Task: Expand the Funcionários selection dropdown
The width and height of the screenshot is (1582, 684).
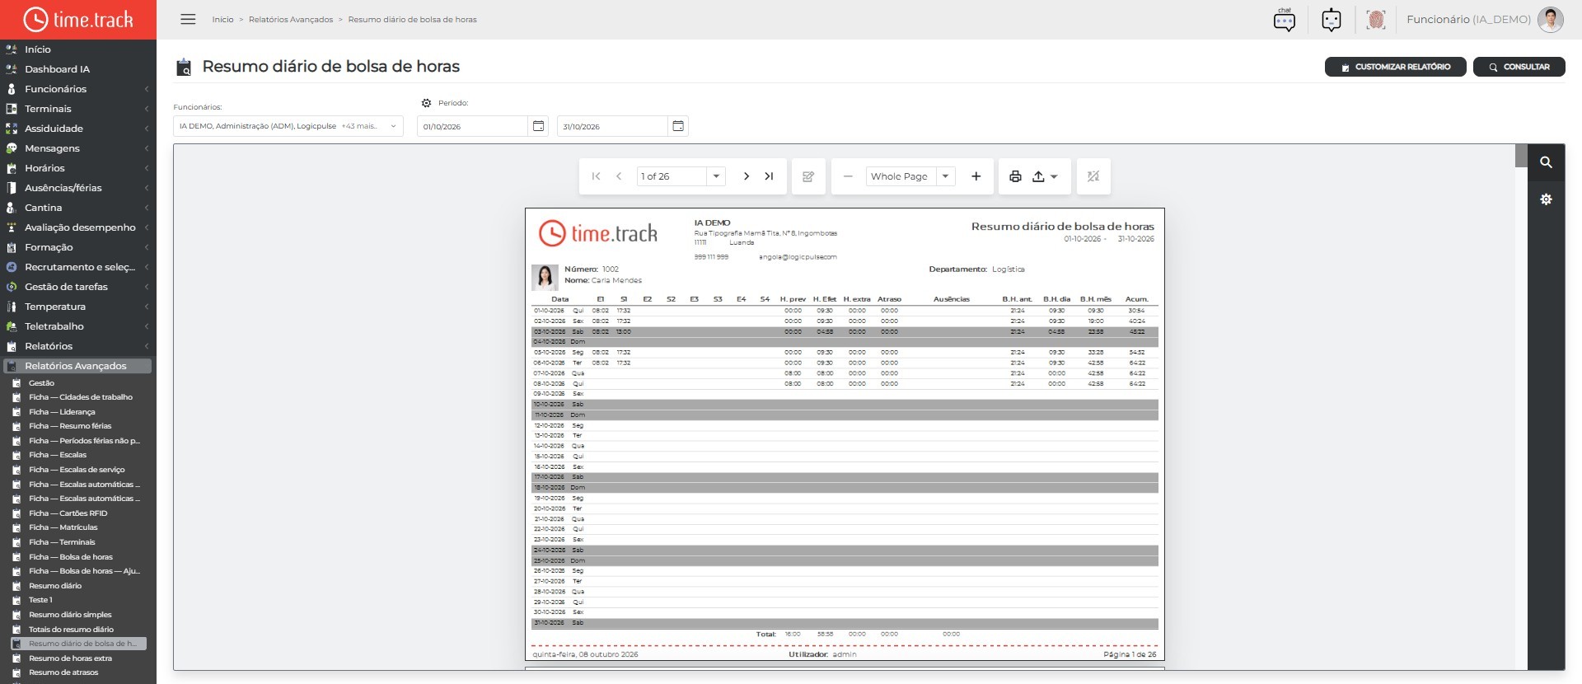Action: click(x=288, y=126)
